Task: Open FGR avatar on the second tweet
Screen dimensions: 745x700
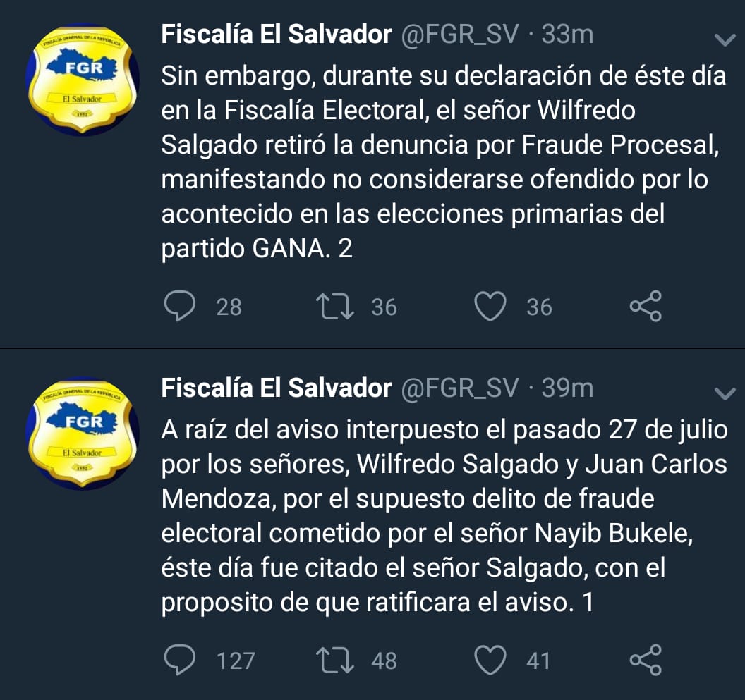Action: [83, 433]
